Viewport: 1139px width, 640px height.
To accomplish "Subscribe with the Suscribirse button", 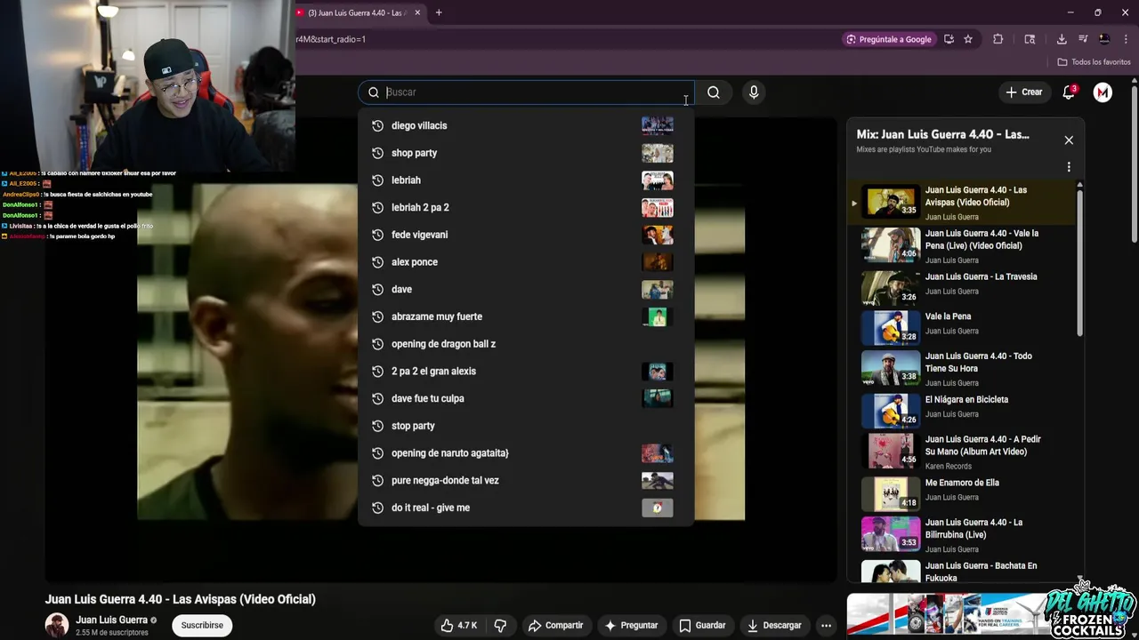I will pos(202,626).
